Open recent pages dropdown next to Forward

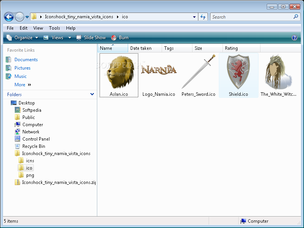click(27, 17)
